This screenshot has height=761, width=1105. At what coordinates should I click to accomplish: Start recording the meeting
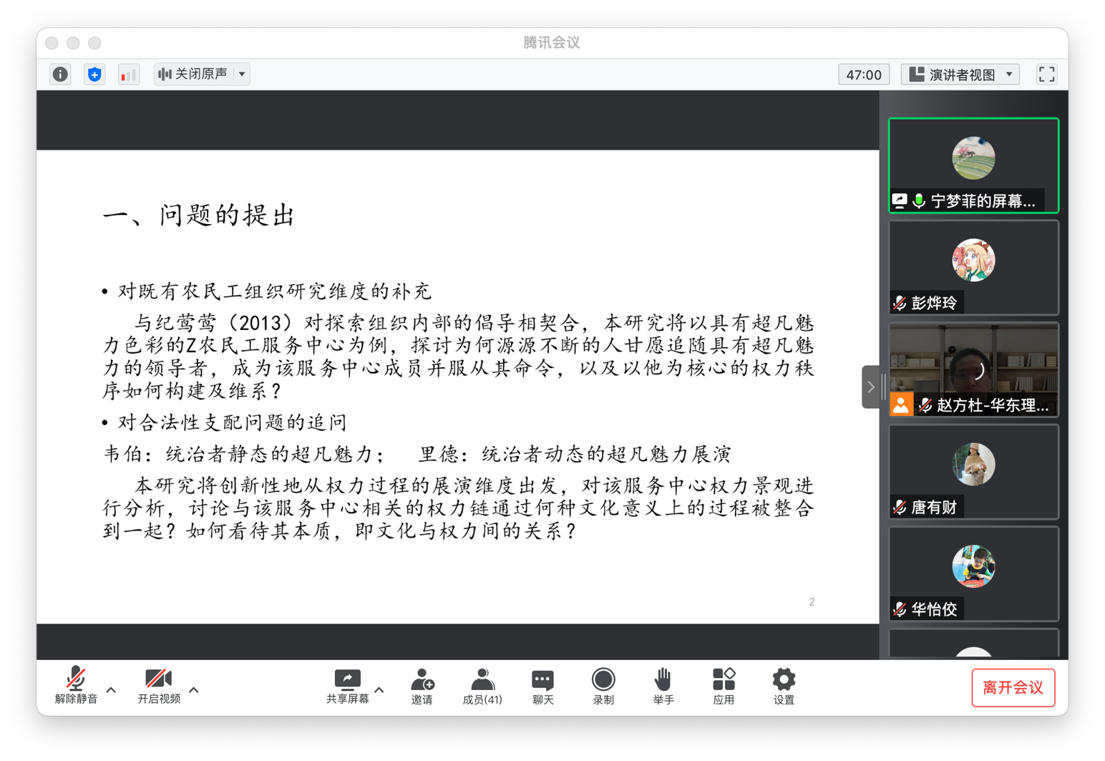(603, 686)
